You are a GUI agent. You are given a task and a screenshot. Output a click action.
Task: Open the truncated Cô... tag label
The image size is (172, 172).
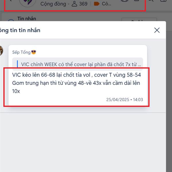tap(106, 4)
